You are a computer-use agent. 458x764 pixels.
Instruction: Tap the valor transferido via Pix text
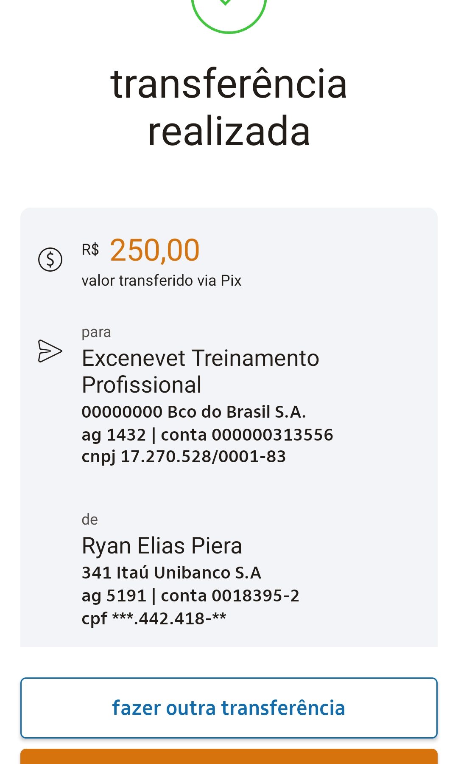pyautogui.click(x=162, y=281)
